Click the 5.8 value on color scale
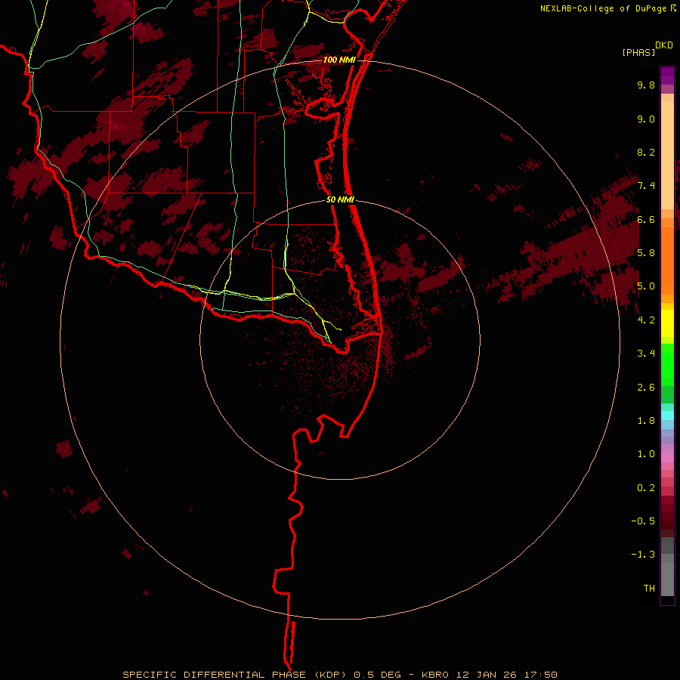The width and height of the screenshot is (680, 680). [646, 253]
